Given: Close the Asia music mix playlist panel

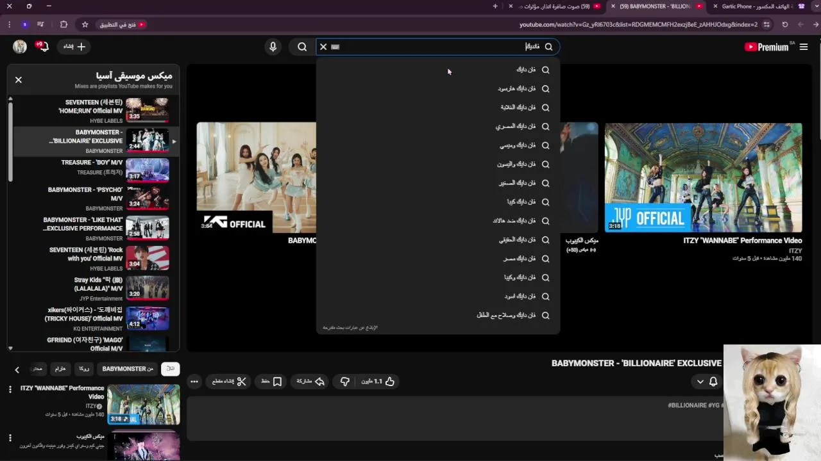Looking at the screenshot, I should (19, 80).
